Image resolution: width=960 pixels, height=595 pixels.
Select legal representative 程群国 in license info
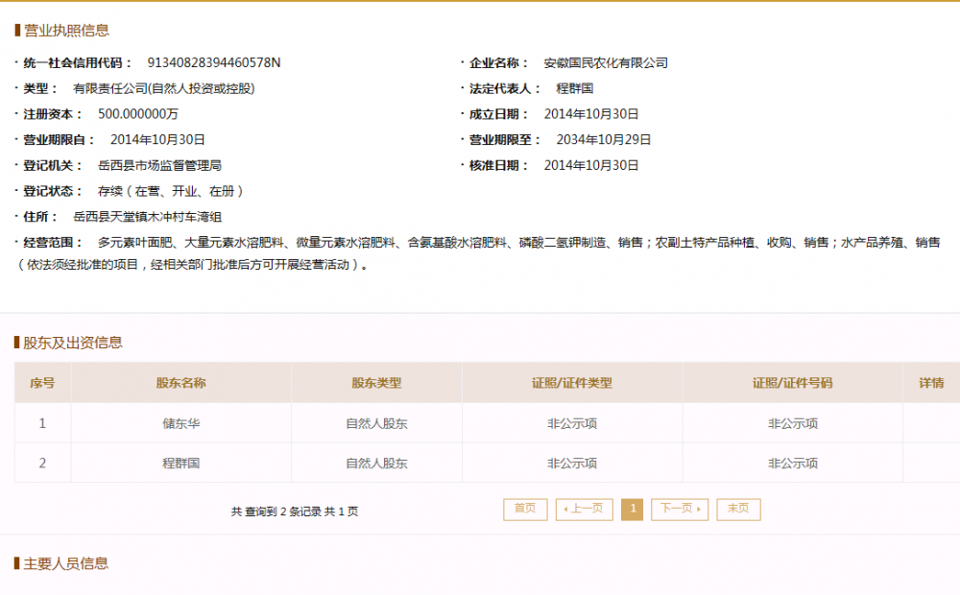click(574, 88)
